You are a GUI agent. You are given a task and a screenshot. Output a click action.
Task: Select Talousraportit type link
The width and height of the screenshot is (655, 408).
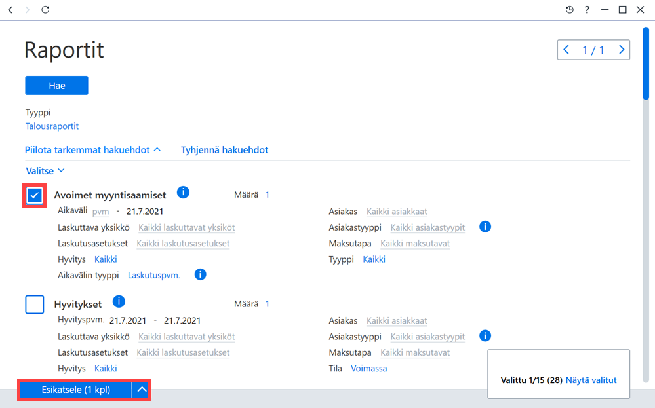[52, 126]
